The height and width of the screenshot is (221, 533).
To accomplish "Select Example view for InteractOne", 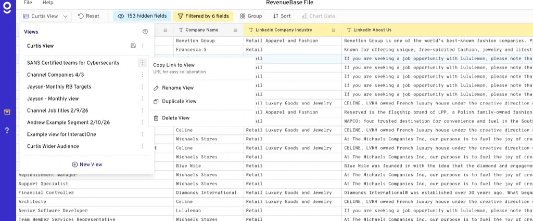I will [x=61, y=134].
